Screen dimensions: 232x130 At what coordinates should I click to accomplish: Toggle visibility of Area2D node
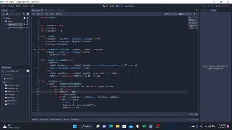pos(28,24)
